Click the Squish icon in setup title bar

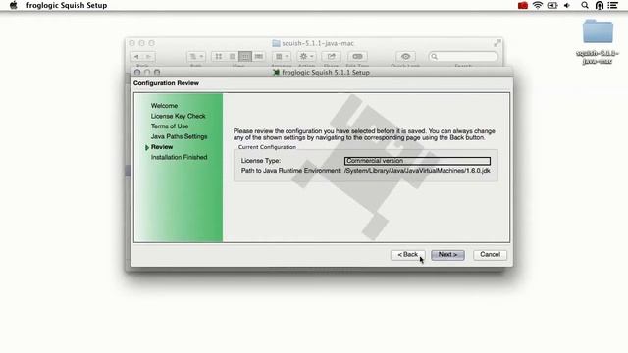click(x=276, y=72)
